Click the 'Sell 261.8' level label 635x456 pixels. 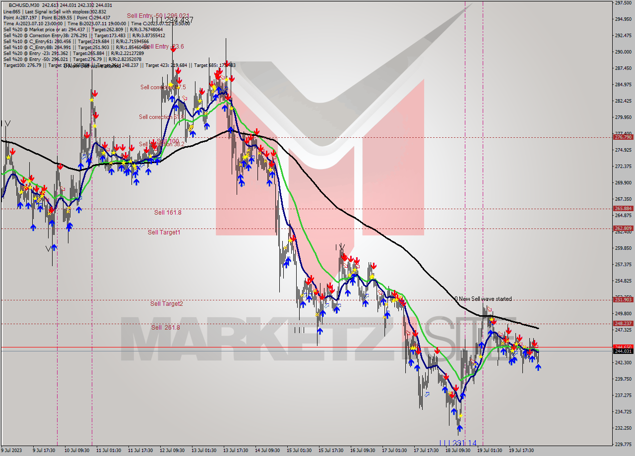[166, 328]
